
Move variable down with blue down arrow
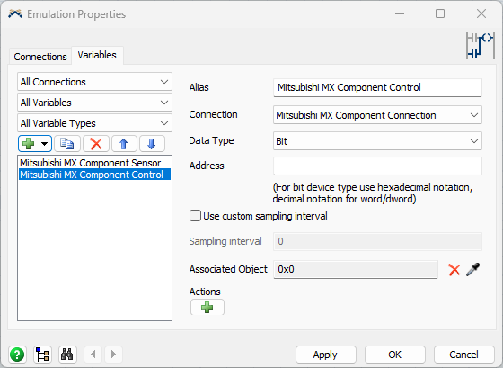pos(152,144)
